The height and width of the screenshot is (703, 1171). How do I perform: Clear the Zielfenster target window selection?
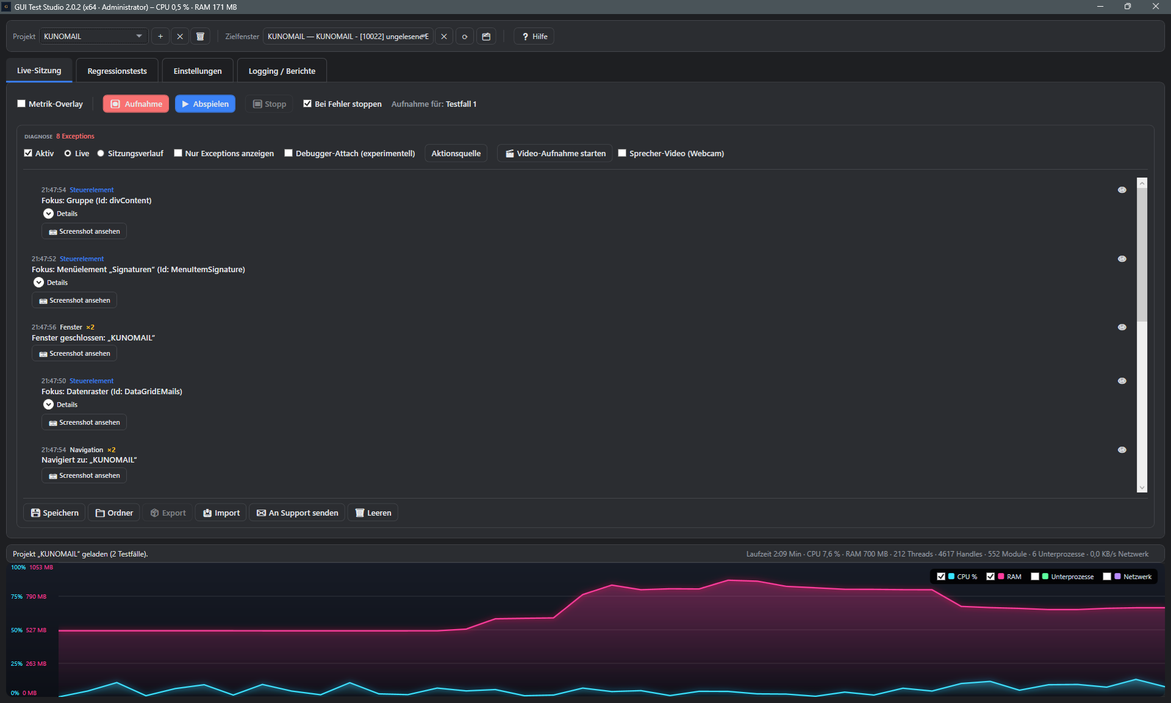pyautogui.click(x=444, y=37)
